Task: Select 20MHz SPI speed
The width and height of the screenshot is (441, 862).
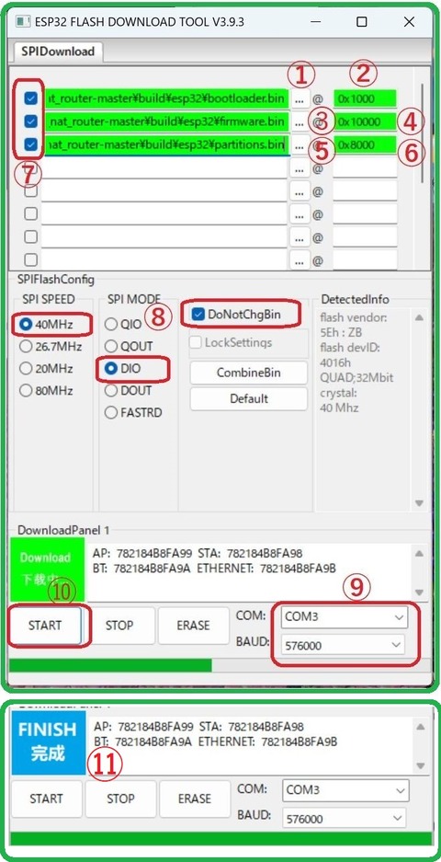Action: (46, 368)
